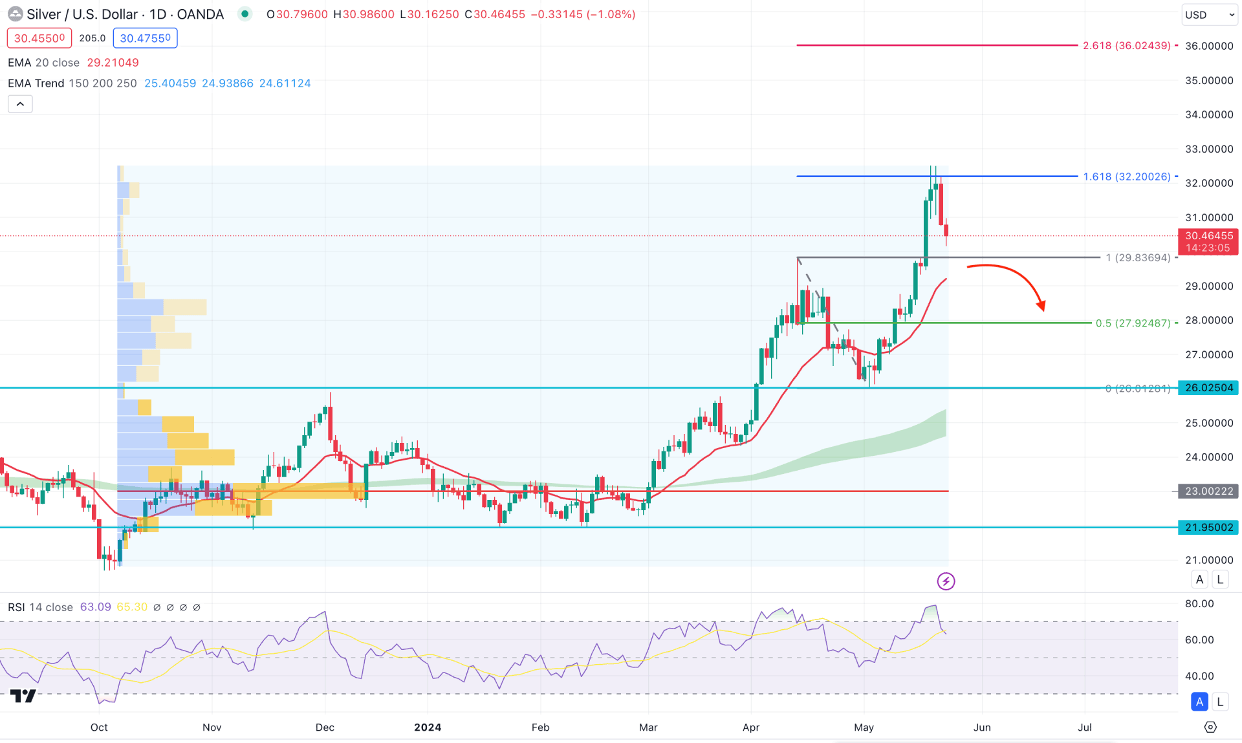This screenshot has height=743, width=1242.
Task: Select the EMA 20 close indicator label
Action: (43, 63)
